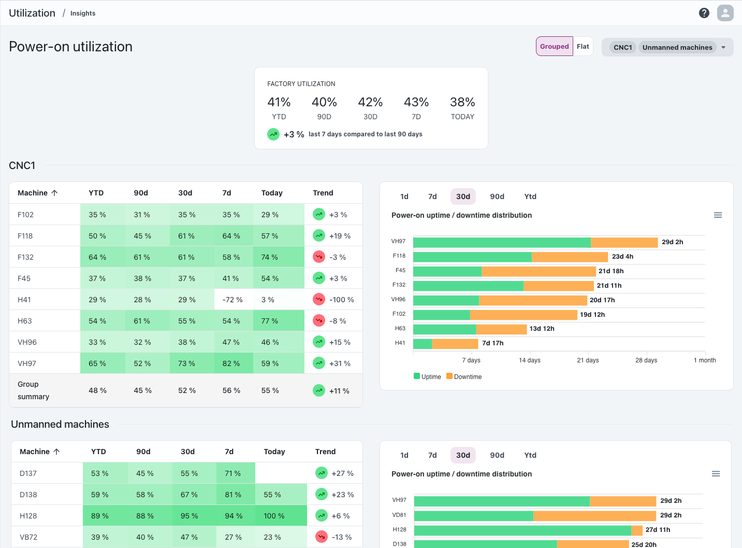This screenshot has height=548, width=742.
Task: Click the VH96 upward trend icon
Action: 319,342
